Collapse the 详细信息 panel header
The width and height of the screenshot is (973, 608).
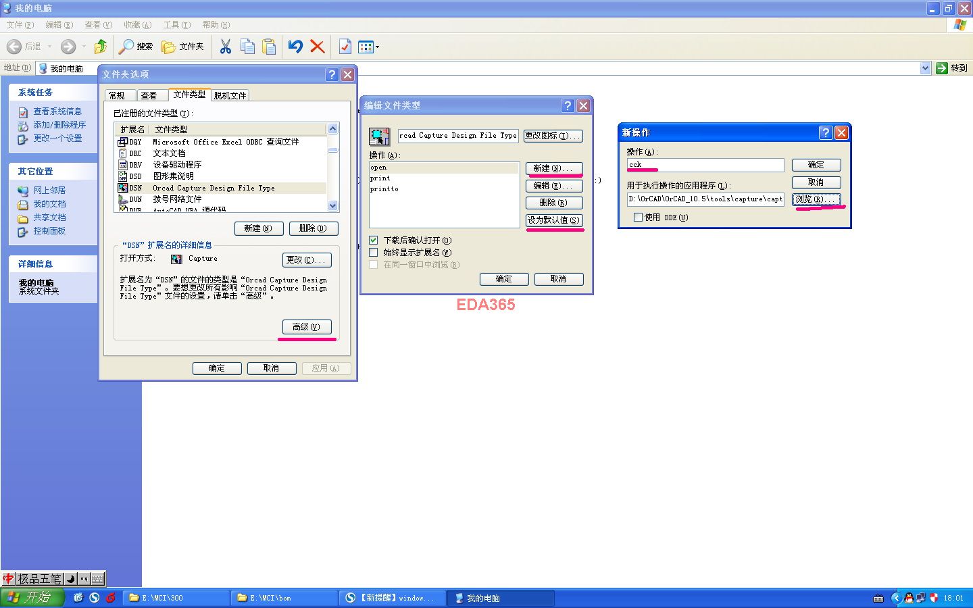pyautogui.click(x=53, y=264)
